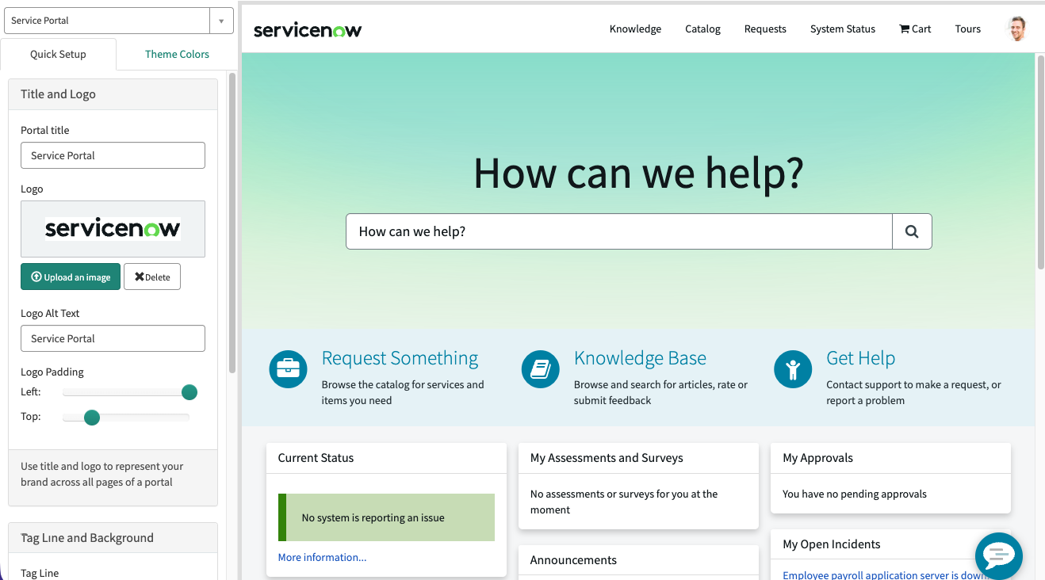Click the My Approvals widget title

(x=817, y=458)
